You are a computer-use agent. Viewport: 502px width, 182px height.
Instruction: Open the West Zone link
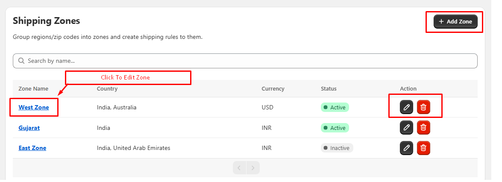pos(34,107)
